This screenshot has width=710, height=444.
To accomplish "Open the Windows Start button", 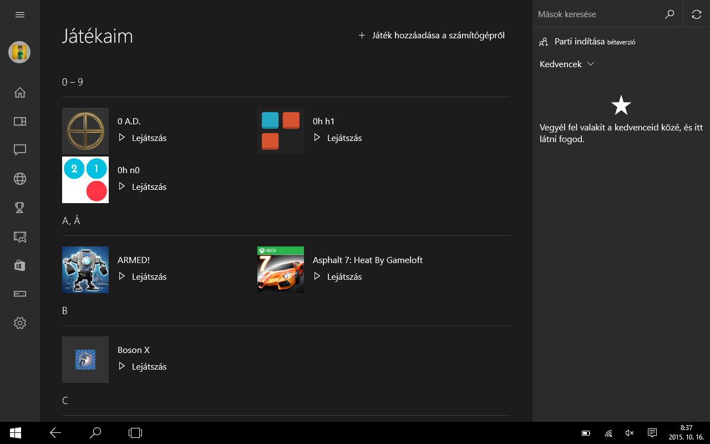I will tap(15, 433).
